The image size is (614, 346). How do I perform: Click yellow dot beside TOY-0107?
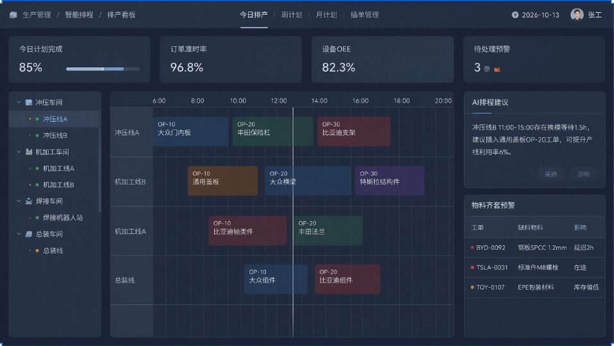(x=472, y=287)
